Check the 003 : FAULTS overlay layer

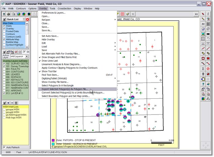coord(4,69)
